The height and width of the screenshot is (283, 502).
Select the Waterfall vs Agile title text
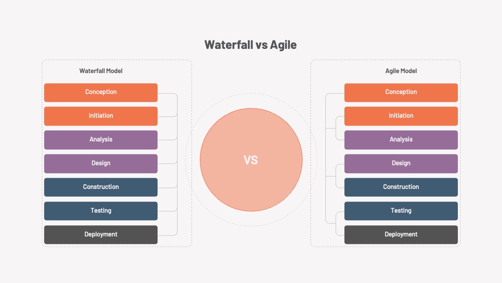tap(251, 45)
